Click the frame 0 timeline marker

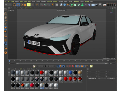click(x=9, y=61)
